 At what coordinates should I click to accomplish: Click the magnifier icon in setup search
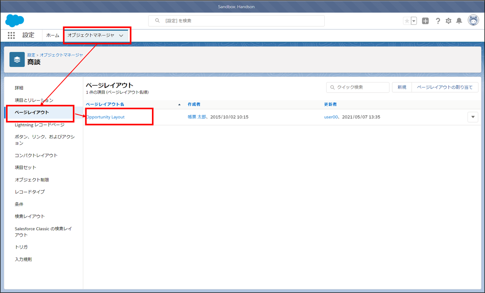point(157,21)
